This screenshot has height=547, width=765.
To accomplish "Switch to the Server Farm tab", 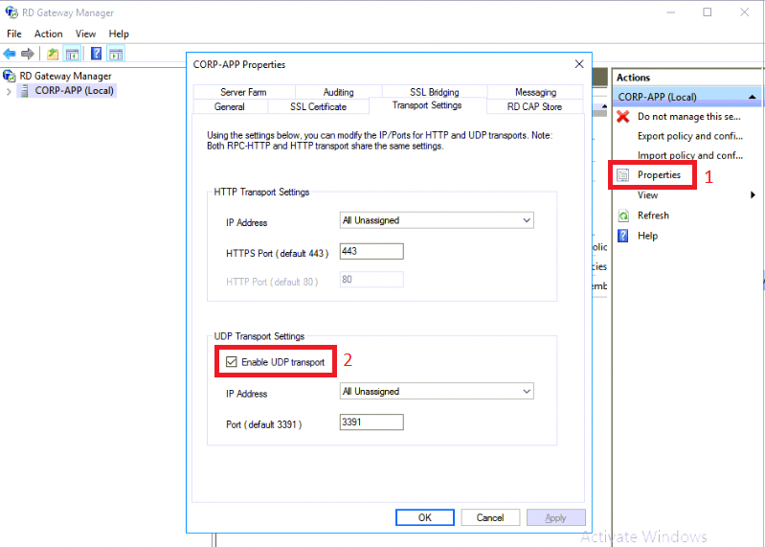I will 243,92.
